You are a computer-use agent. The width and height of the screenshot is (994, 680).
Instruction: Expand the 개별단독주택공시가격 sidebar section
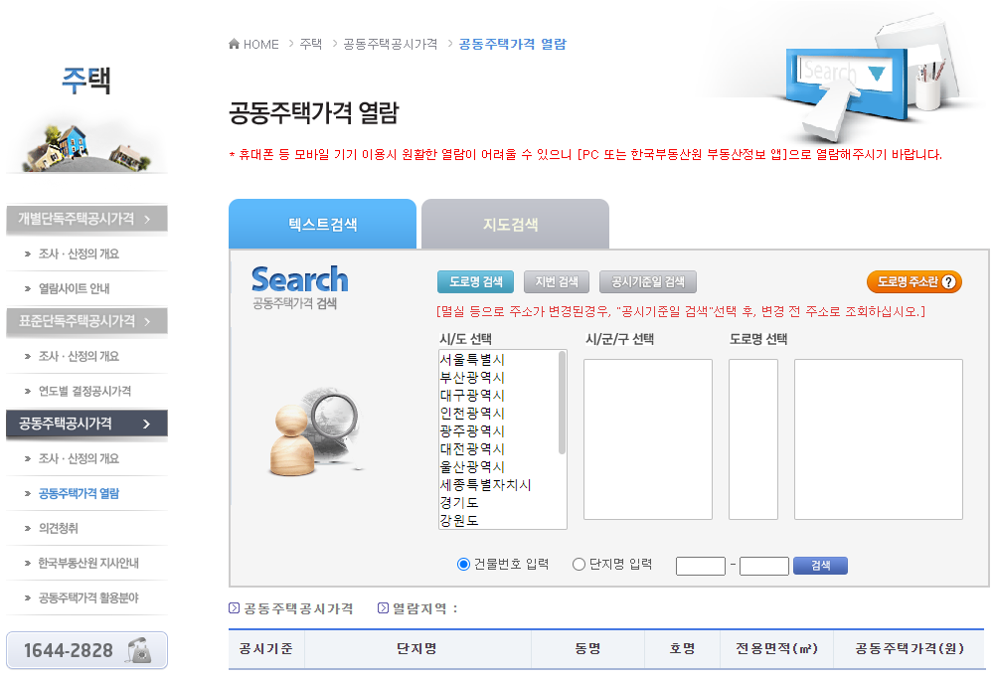[86, 218]
